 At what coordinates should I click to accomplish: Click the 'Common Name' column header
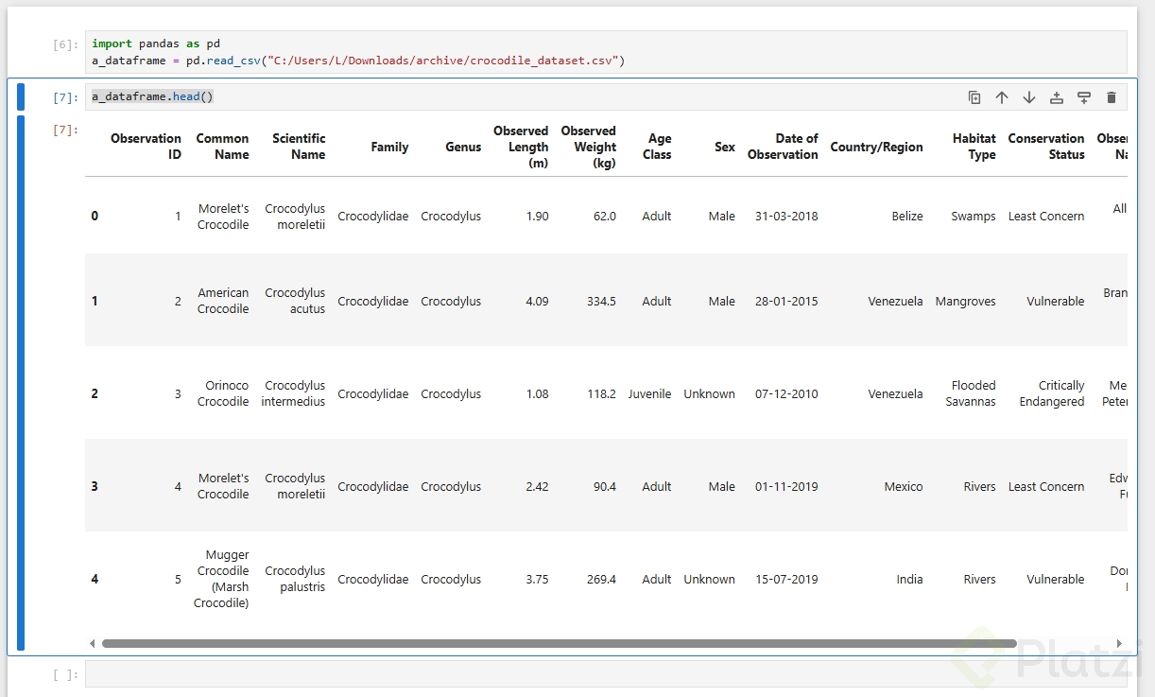coord(223,147)
